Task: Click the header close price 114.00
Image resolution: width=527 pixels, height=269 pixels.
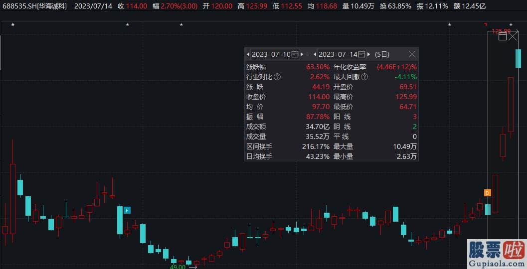Action: point(137,6)
